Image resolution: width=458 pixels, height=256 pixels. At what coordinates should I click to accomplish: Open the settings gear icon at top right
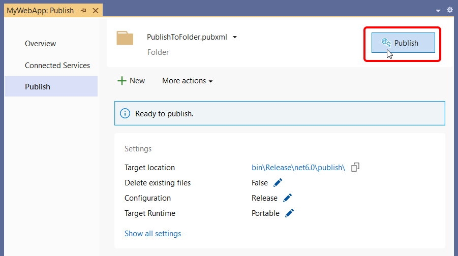pos(450,10)
